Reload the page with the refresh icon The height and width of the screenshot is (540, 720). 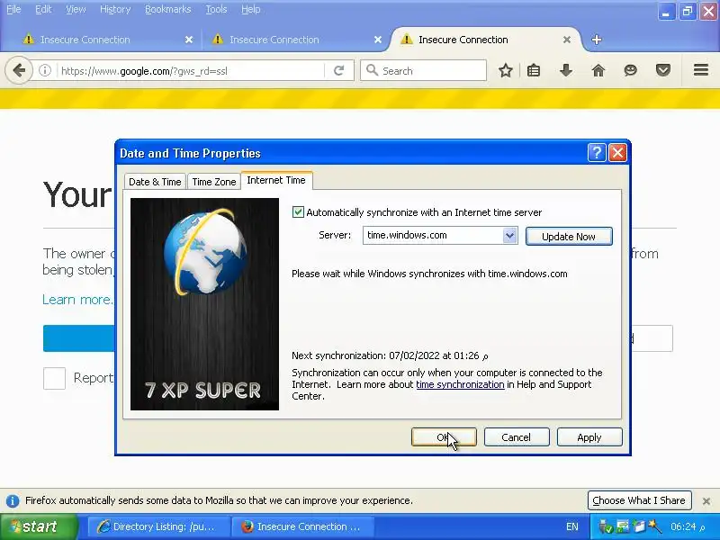click(339, 71)
